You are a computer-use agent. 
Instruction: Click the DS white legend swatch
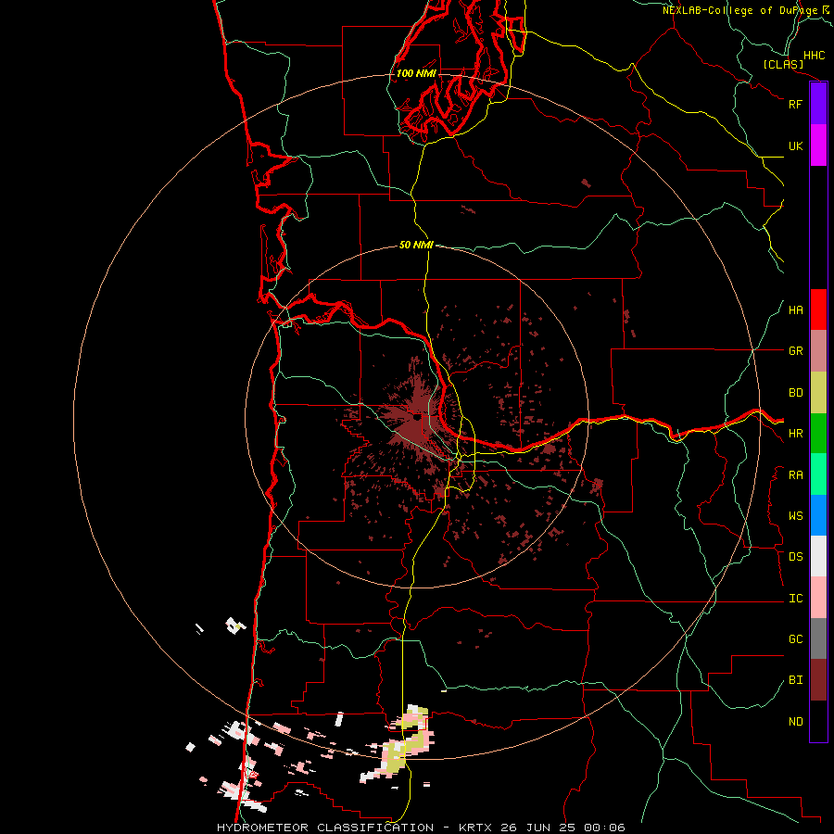(x=818, y=556)
